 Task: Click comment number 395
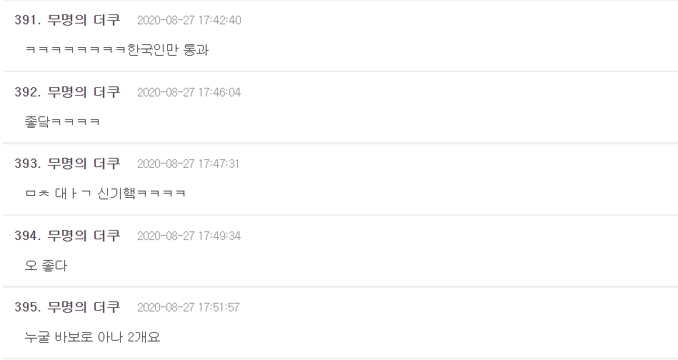click(27, 307)
